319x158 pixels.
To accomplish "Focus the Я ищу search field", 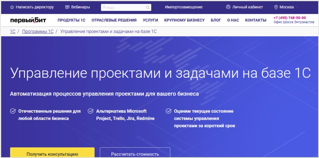I will [126, 8].
